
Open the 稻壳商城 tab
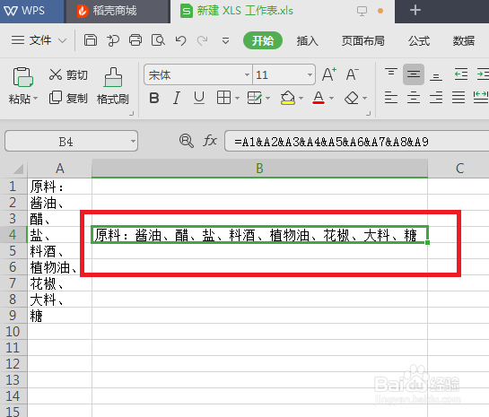[117, 12]
